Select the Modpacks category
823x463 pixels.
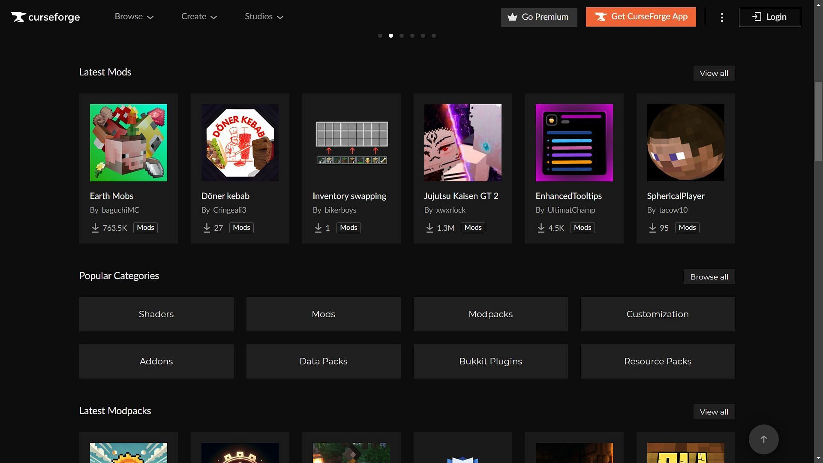[491, 314]
